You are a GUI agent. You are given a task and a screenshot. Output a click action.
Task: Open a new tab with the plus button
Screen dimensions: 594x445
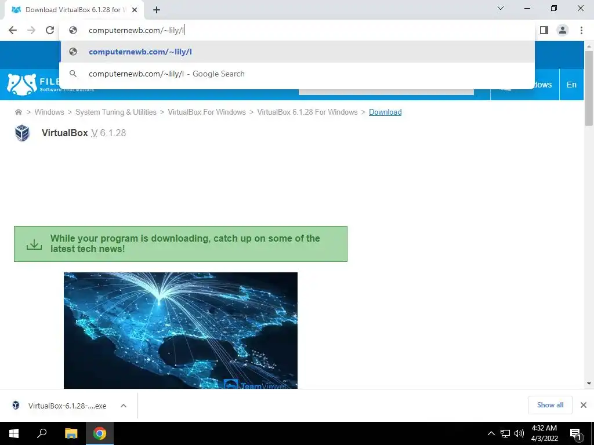pyautogui.click(x=157, y=10)
